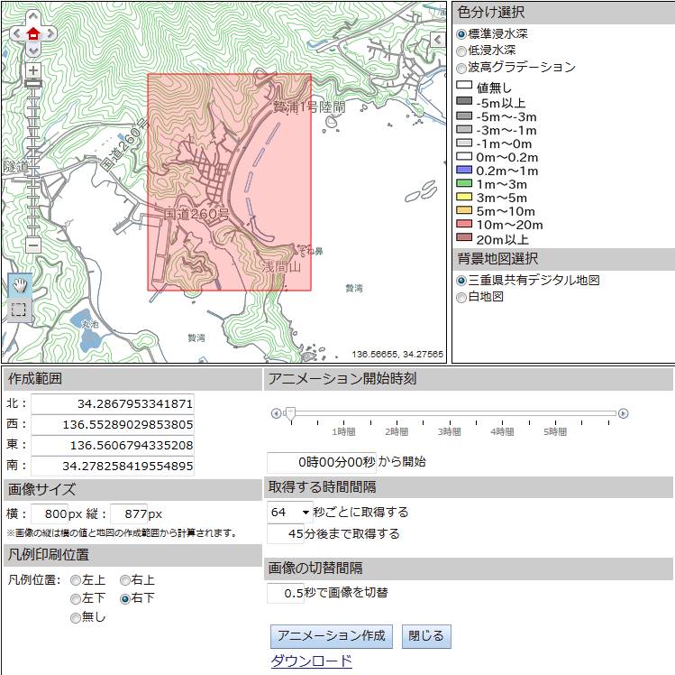This screenshot has height=675, width=675.
Task: Open the seconds interval dropdown
Action: point(288,512)
